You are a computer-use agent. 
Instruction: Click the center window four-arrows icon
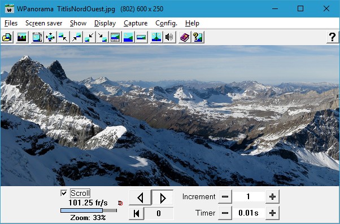point(50,37)
